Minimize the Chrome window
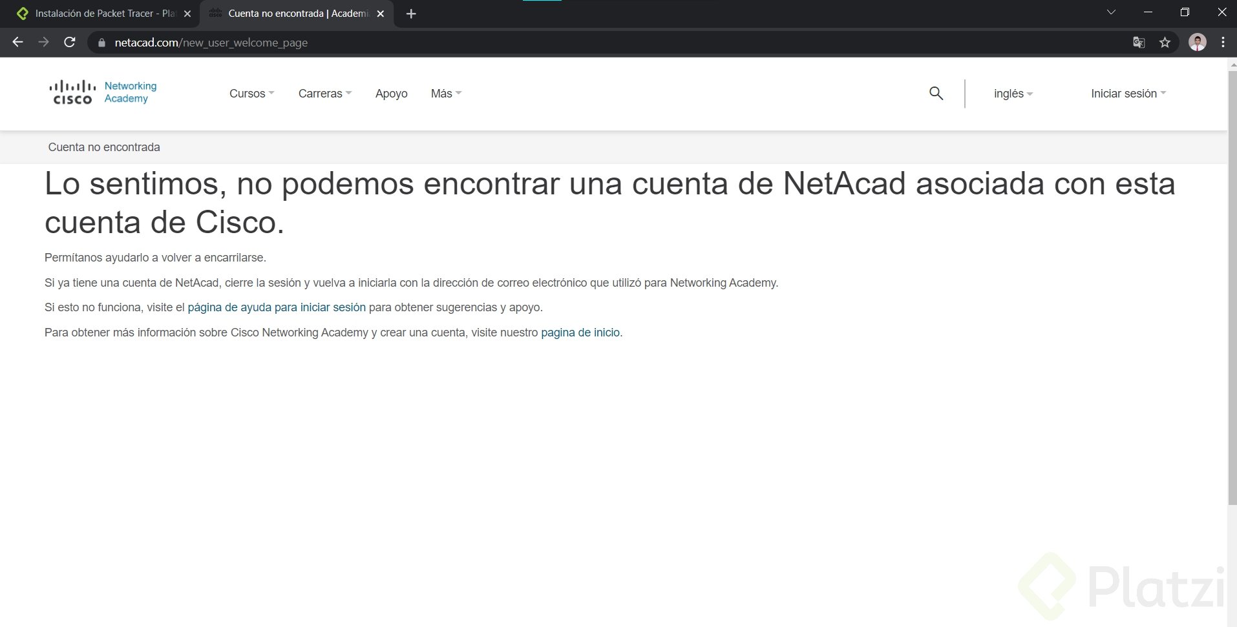The height and width of the screenshot is (627, 1237). [x=1148, y=12]
